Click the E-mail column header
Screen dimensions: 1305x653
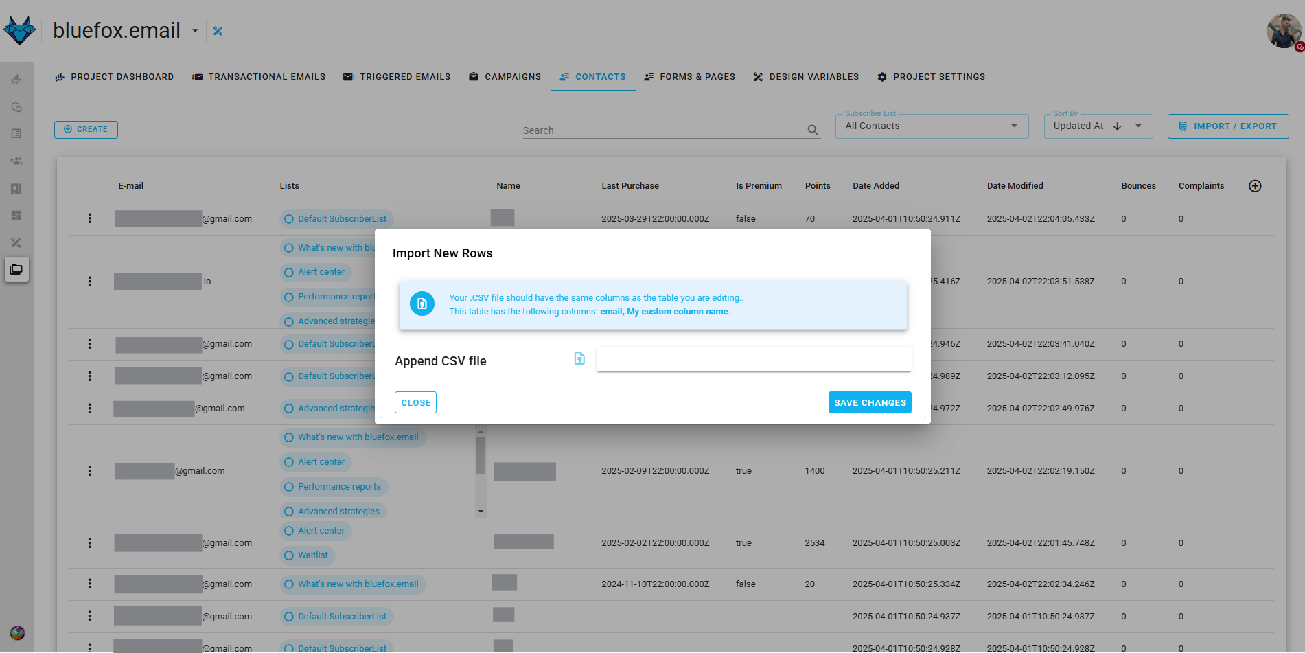click(130, 186)
